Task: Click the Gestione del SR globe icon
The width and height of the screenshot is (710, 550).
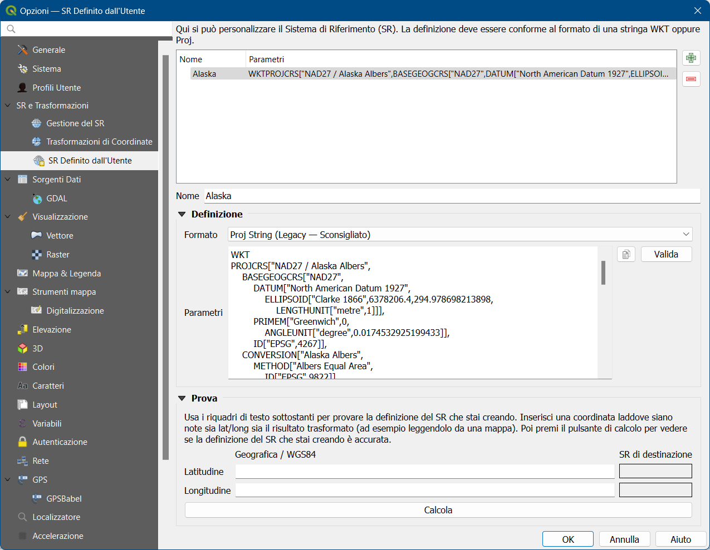Action: (37, 123)
